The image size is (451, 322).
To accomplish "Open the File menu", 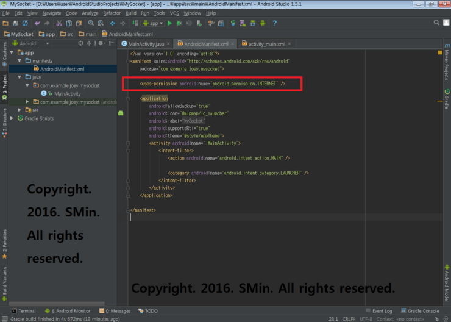I will coord(5,13).
